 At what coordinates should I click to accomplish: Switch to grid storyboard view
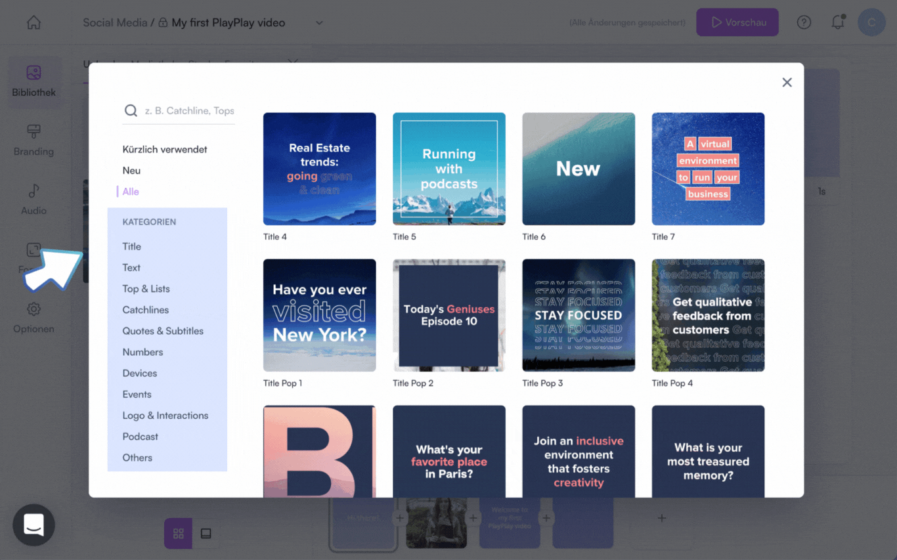178,534
